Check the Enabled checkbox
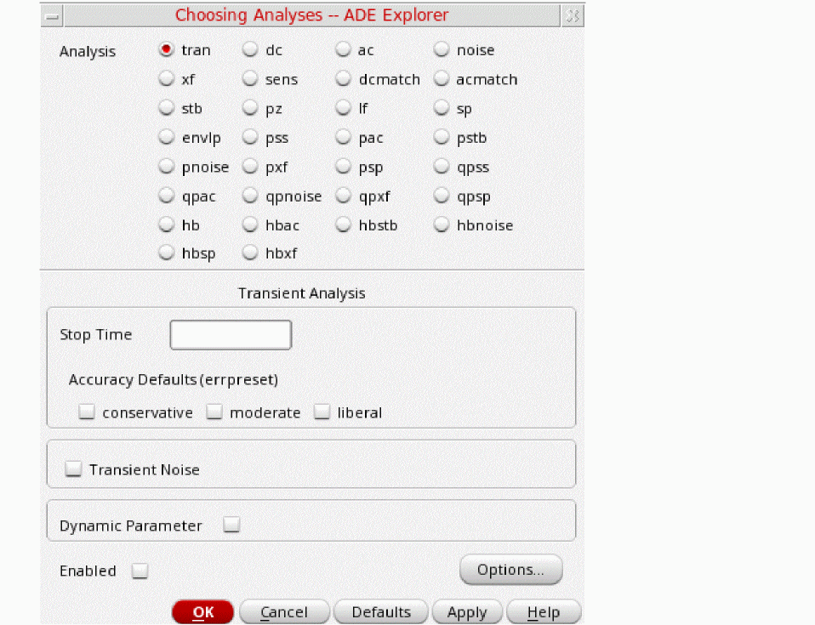 [x=140, y=571]
